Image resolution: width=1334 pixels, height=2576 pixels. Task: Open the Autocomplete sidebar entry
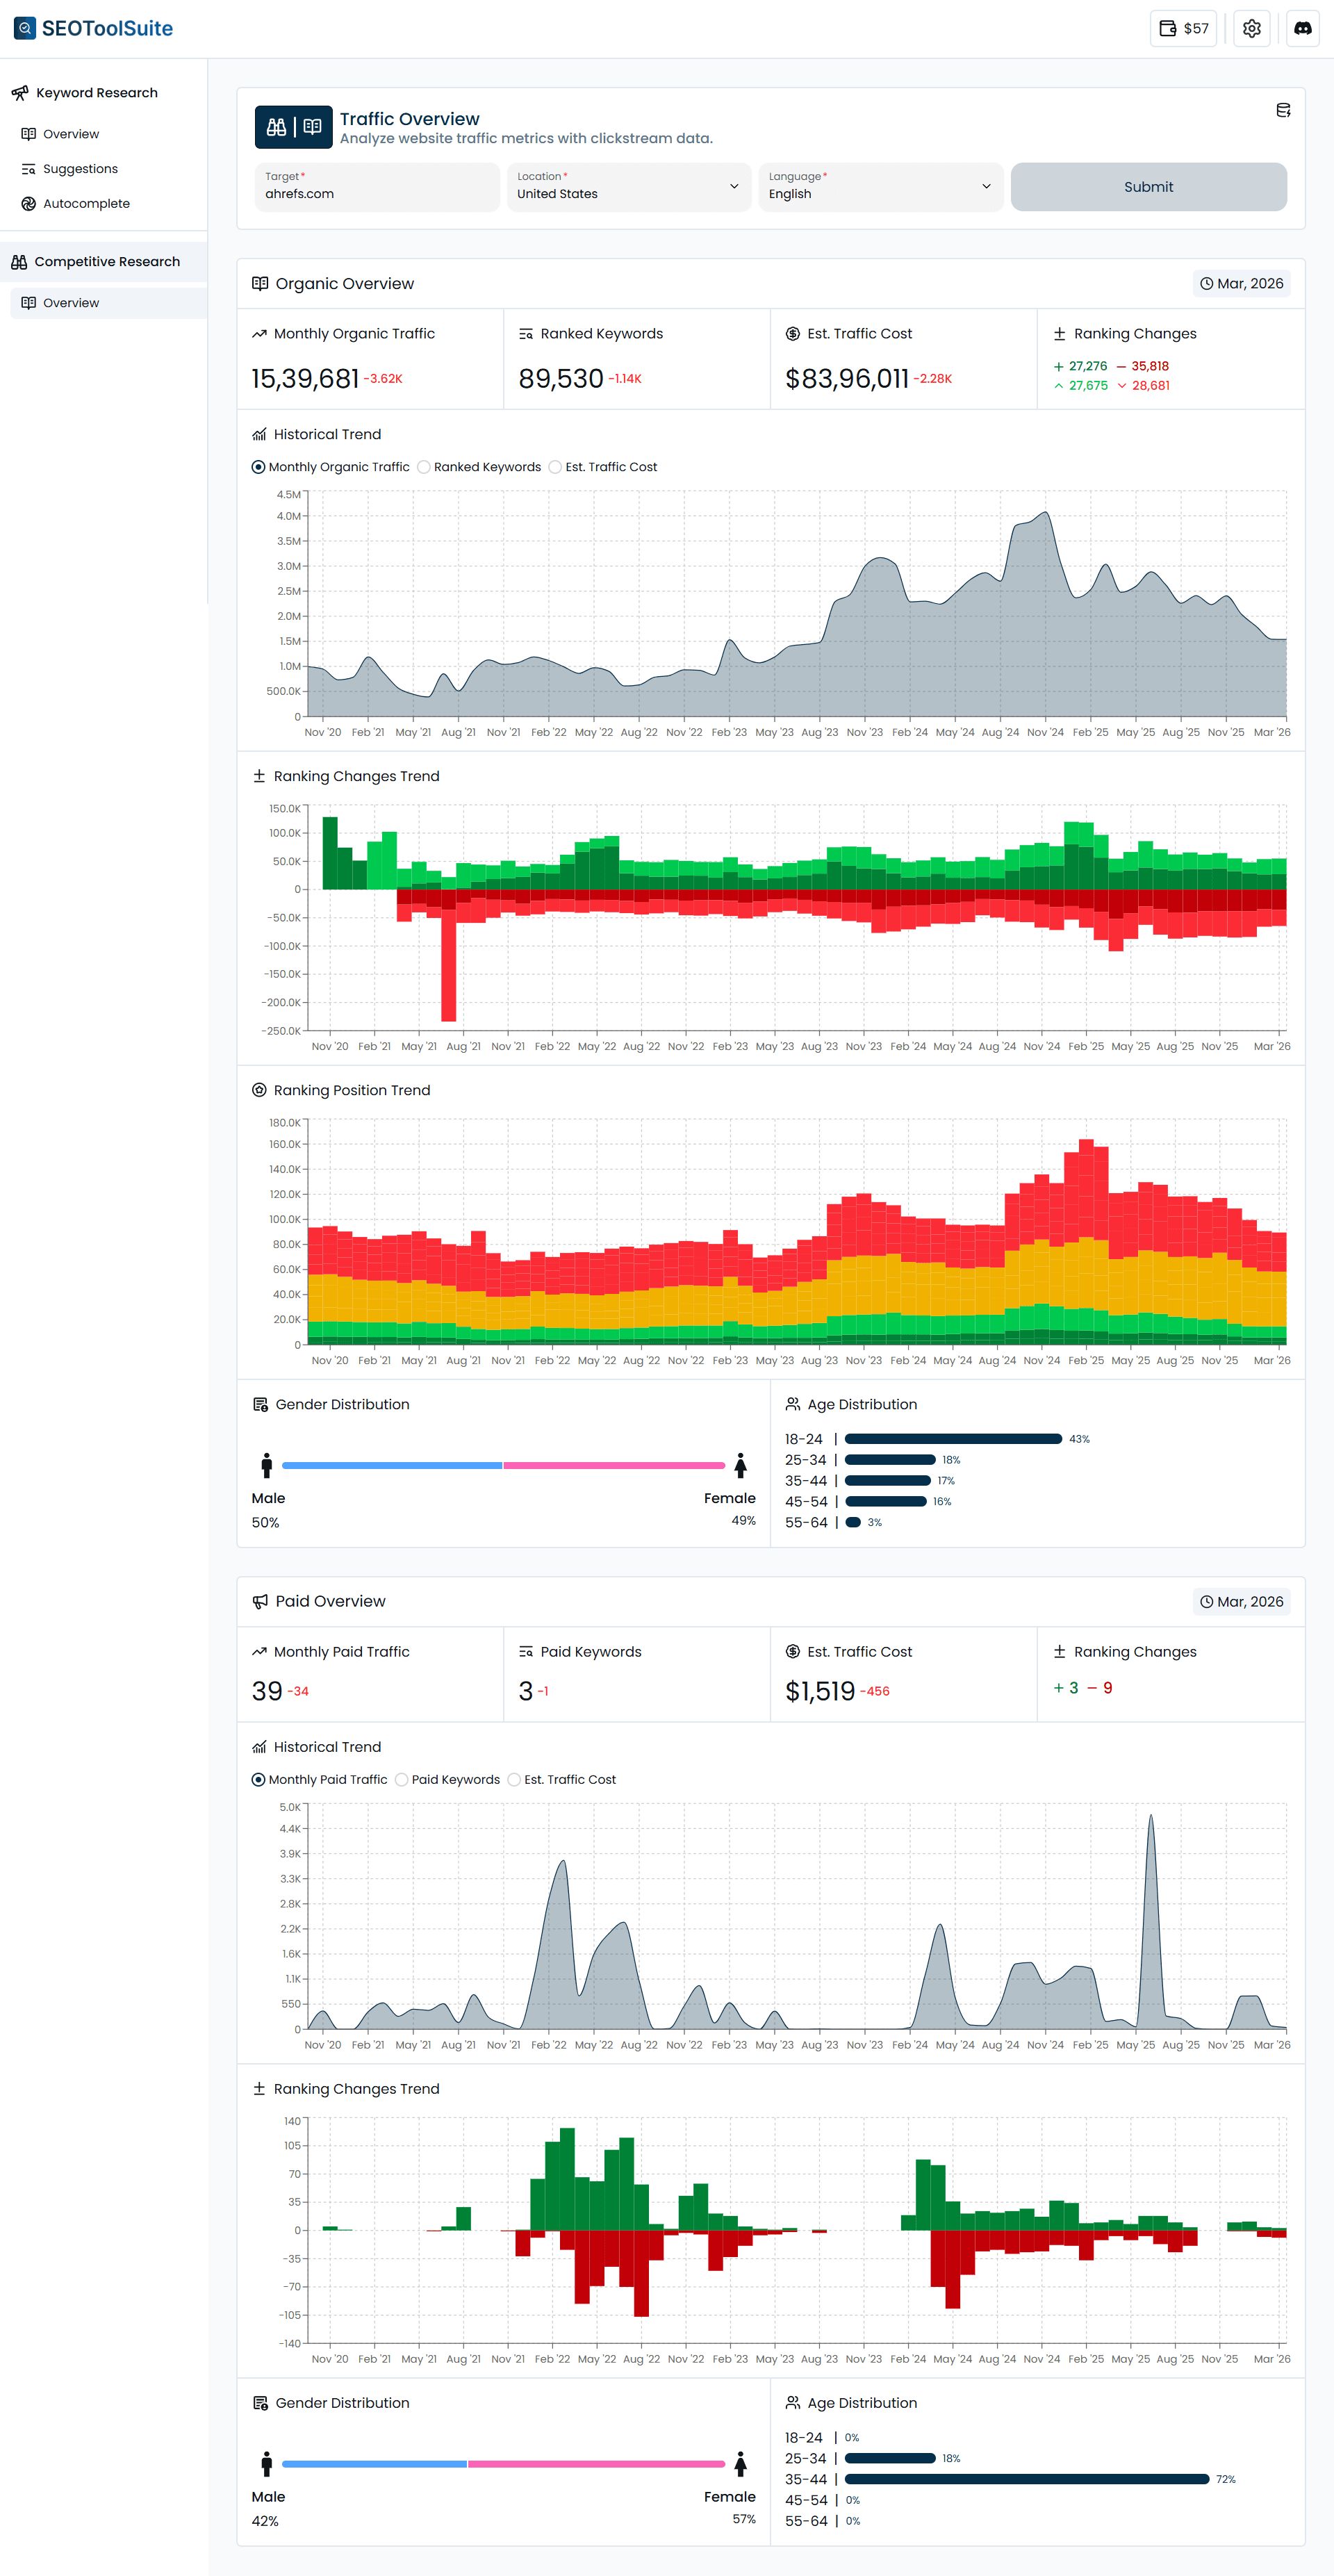click(x=86, y=203)
